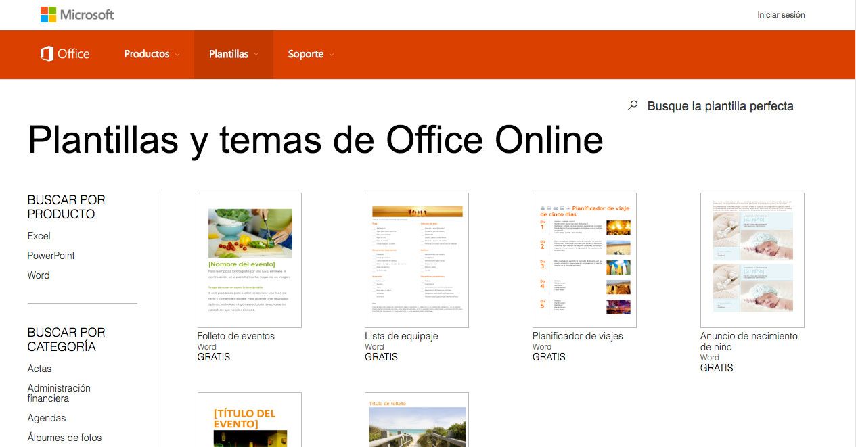This screenshot has height=447, width=856.
Task: Click the Office logo icon
Action: point(47,54)
